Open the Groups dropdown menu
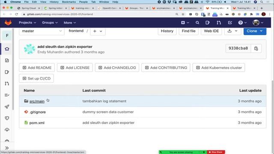274x154 pixels. (x=50, y=23)
